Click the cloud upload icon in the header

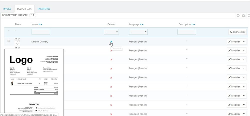pyautogui.click(x=243, y=15)
